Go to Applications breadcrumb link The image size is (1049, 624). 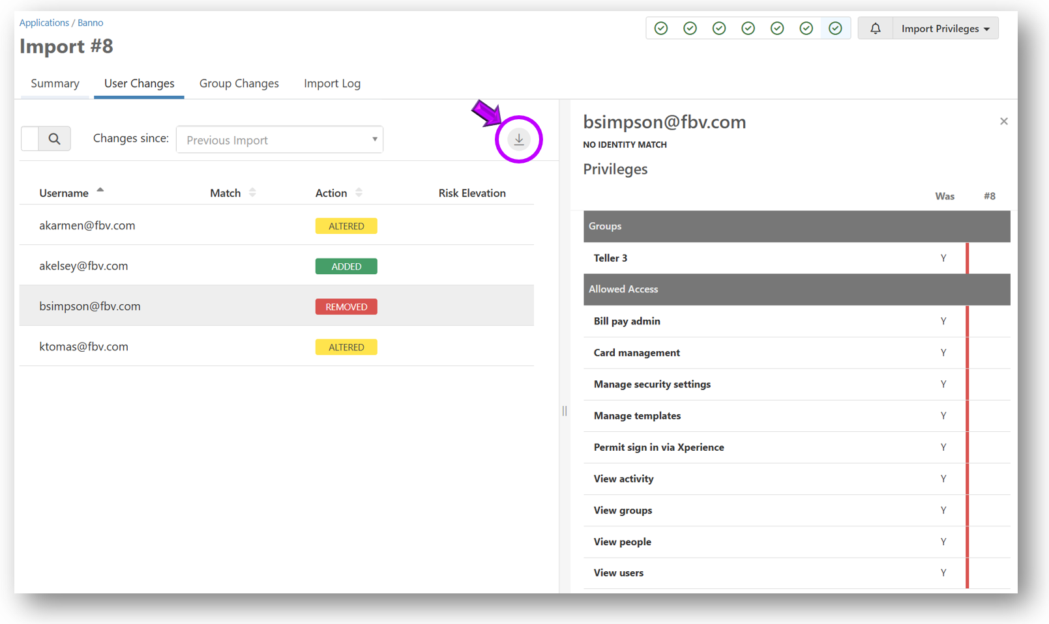tap(44, 23)
